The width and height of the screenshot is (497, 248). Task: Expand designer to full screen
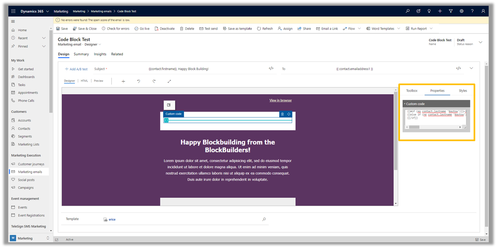[169, 81]
